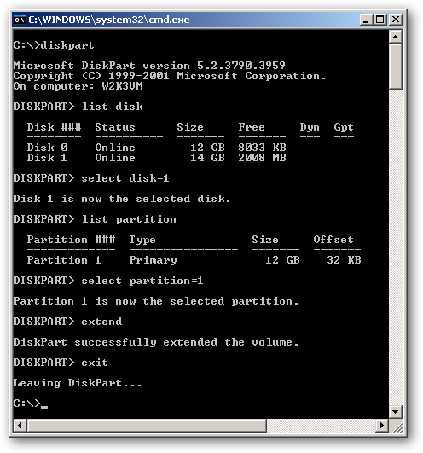Click the 'Disk 0' row label
The image size is (423, 453).
[x=47, y=148]
